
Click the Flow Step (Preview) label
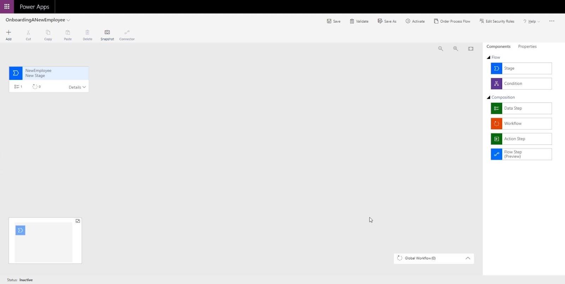[x=513, y=154]
